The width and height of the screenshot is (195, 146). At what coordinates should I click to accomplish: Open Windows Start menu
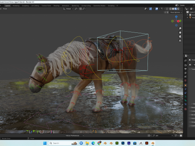[x=45, y=143]
